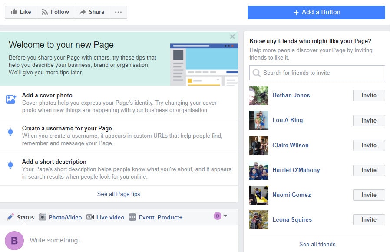Open Claire Wilson's profile thumbnail
Screen dimensions: 390x252
point(258,146)
